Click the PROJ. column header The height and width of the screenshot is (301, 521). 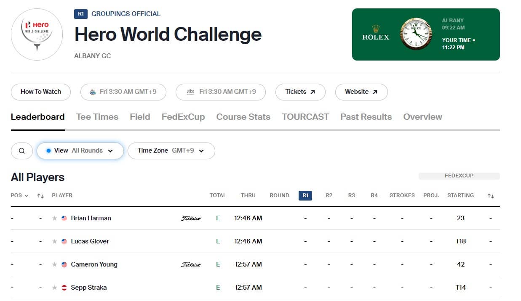(x=431, y=195)
